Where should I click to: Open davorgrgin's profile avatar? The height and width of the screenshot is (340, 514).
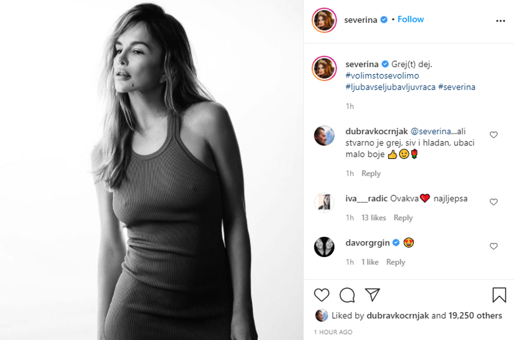(x=324, y=247)
